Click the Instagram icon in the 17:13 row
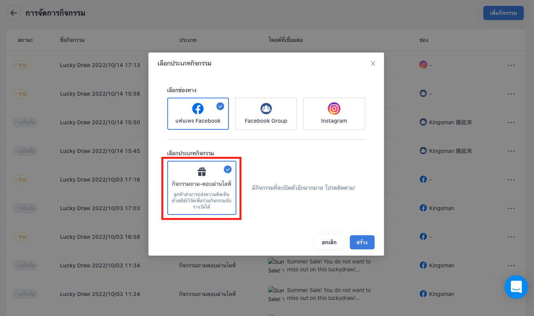Image resolution: width=534 pixels, height=316 pixels. coord(423,65)
